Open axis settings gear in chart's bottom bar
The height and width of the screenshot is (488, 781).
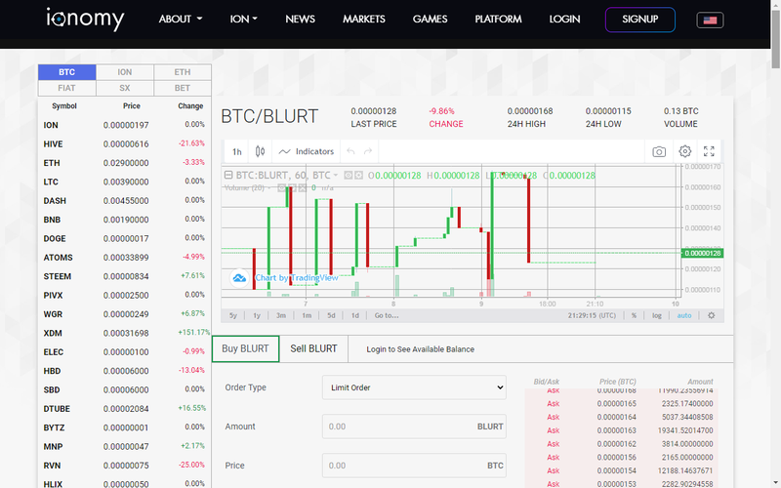point(712,315)
